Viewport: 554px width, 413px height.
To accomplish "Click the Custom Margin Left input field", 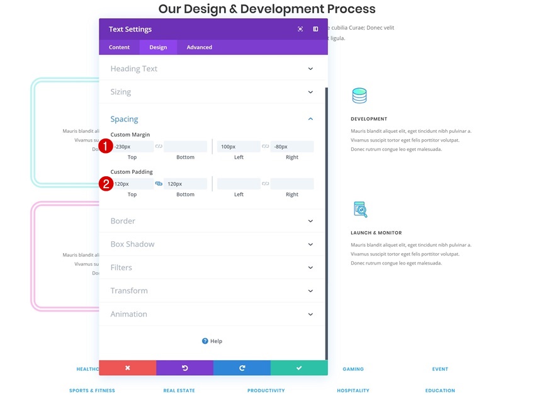I will pyautogui.click(x=239, y=147).
